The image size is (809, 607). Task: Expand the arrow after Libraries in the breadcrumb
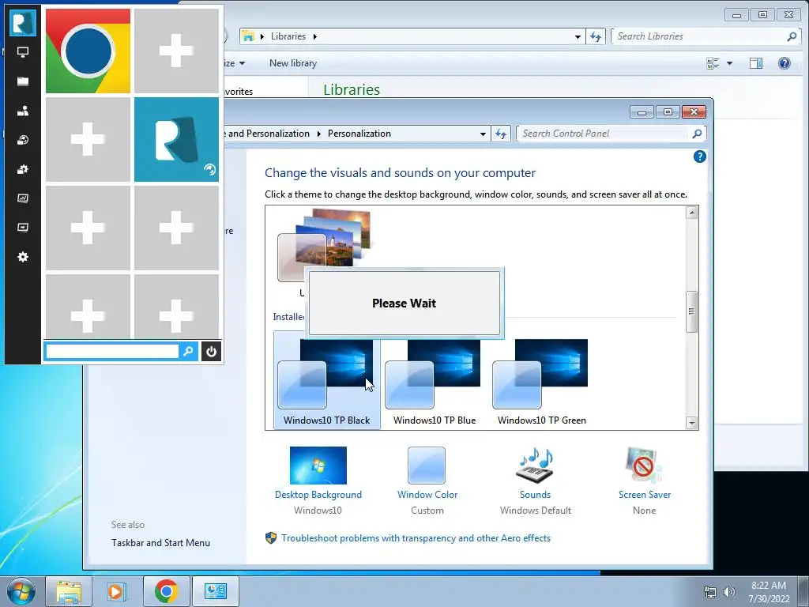click(314, 36)
